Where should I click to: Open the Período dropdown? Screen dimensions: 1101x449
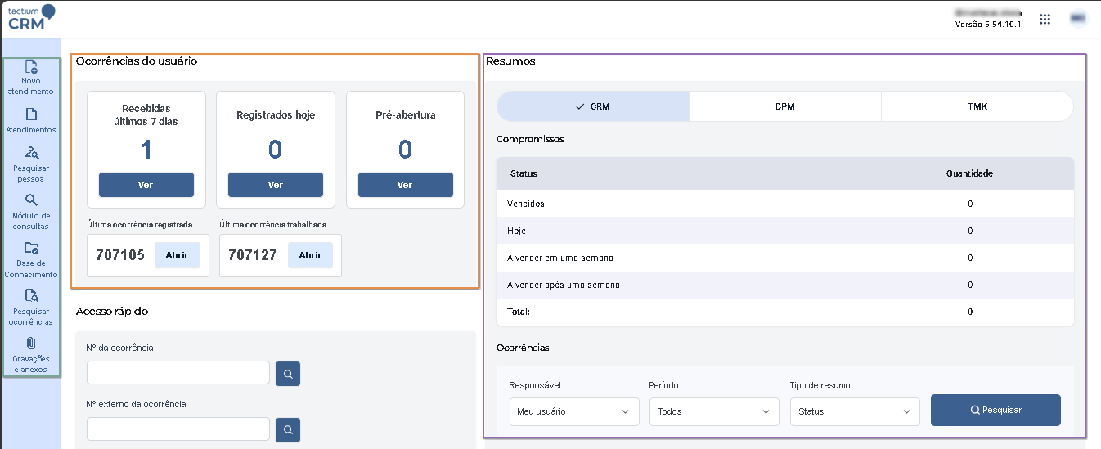(714, 411)
